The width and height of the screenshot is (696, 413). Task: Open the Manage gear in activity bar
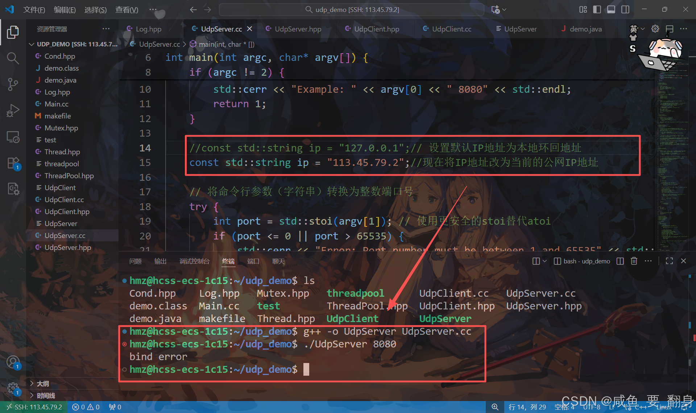(x=13, y=388)
